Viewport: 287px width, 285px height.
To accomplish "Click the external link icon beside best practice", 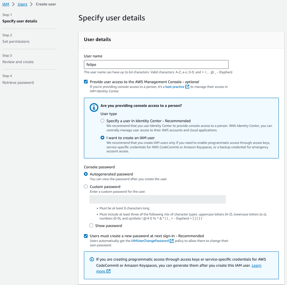I will tap(187, 87).
